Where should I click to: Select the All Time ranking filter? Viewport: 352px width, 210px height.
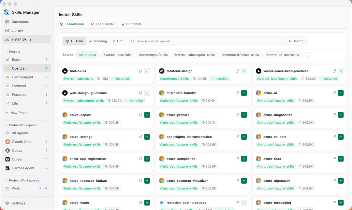coord(75,41)
